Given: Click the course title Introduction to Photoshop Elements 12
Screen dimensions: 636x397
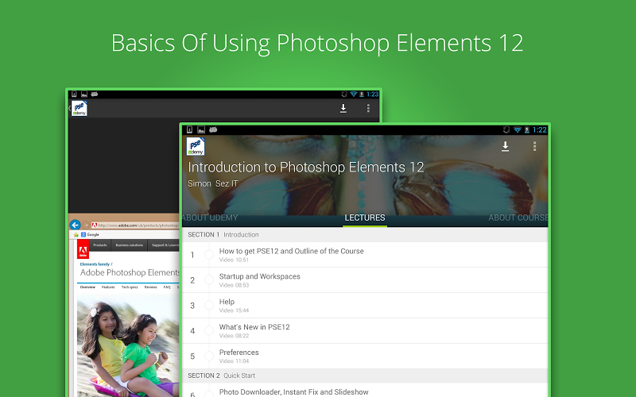Looking at the screenshot, I should (x=306, y=167).
